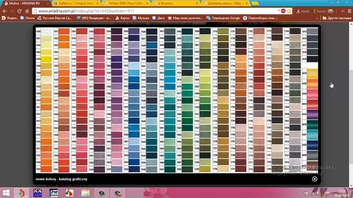
Task: Click the thread color chart image
Action: coord(177,100)
